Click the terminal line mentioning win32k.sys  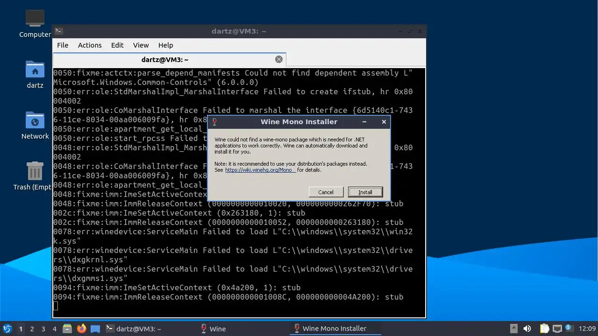pyautogui.click(x=233, y=236)
